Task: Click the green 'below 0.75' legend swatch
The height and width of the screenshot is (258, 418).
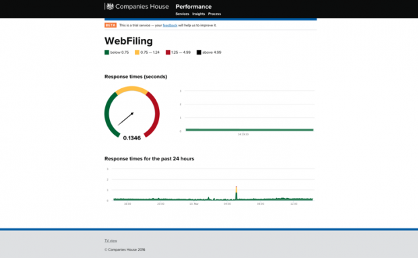Action: 107,53
